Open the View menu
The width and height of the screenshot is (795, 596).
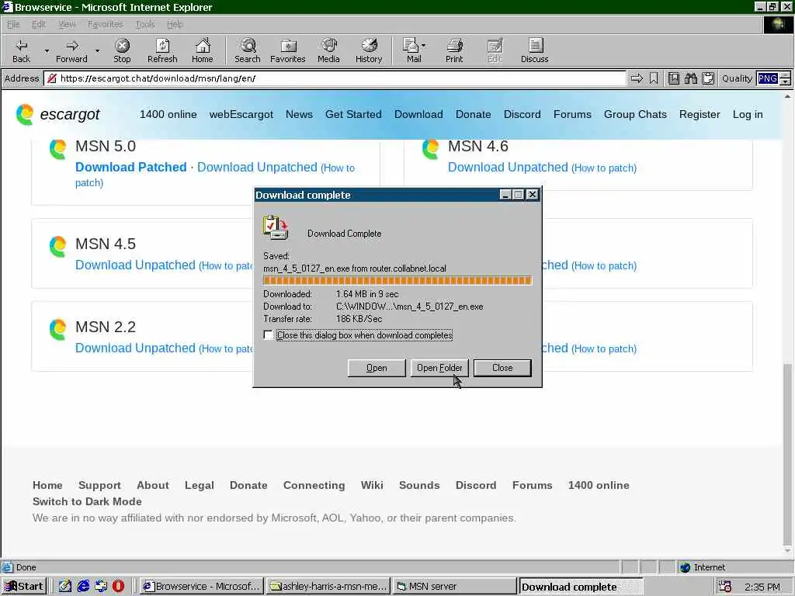[67, 24]
